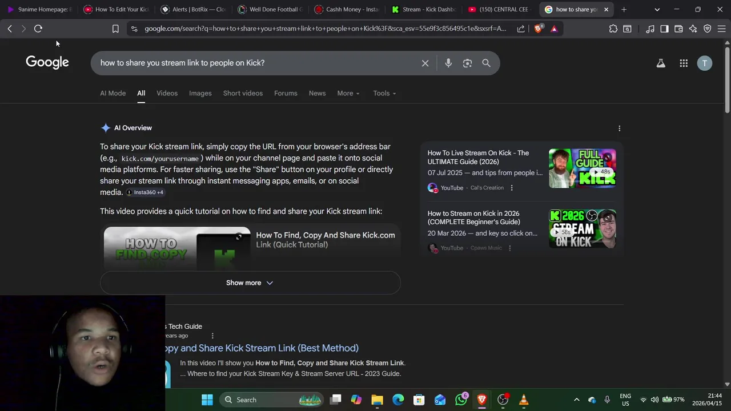
Task: Open Brave playlist music note icon
Action: tap(650, 29)
